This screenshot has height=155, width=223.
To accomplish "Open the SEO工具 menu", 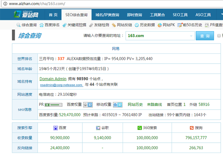I will tap(180, 15).
